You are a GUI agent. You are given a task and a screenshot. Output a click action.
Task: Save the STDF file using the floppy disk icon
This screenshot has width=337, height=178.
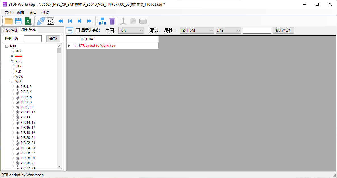[18, 21]
